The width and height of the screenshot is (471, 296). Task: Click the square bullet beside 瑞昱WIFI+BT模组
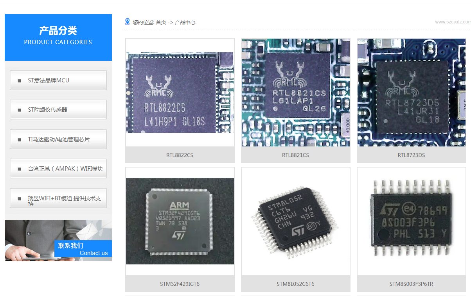point(20,199)
